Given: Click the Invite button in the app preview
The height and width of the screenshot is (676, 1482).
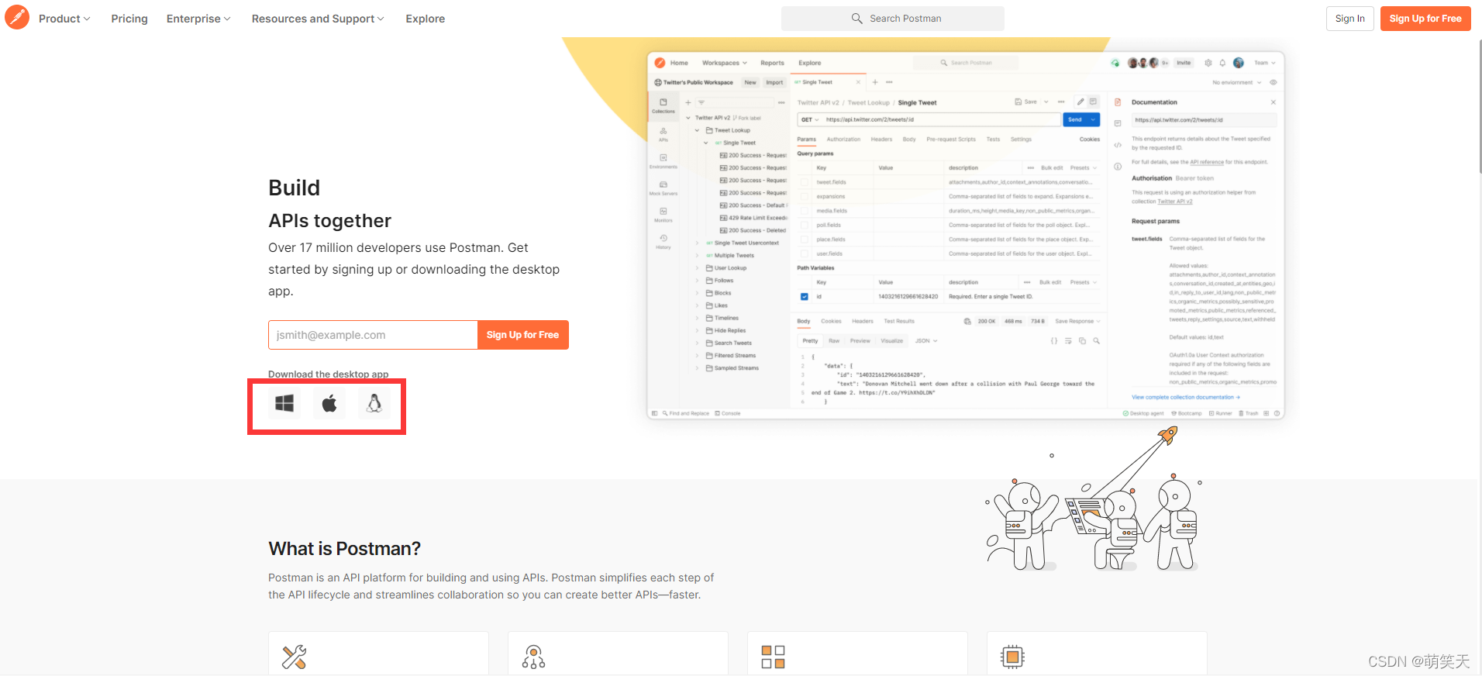Looking at the screenshot, I should click(1184, 63).
